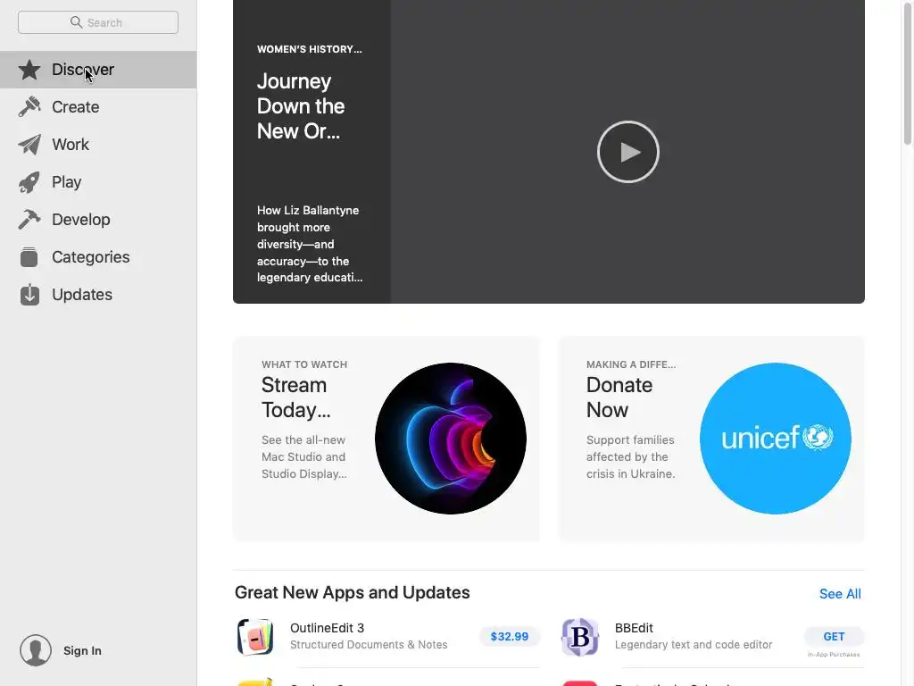This screenshot has height=686, width=914.
Task: Click the Create paintbrush icon
Action: pos(29,107)
